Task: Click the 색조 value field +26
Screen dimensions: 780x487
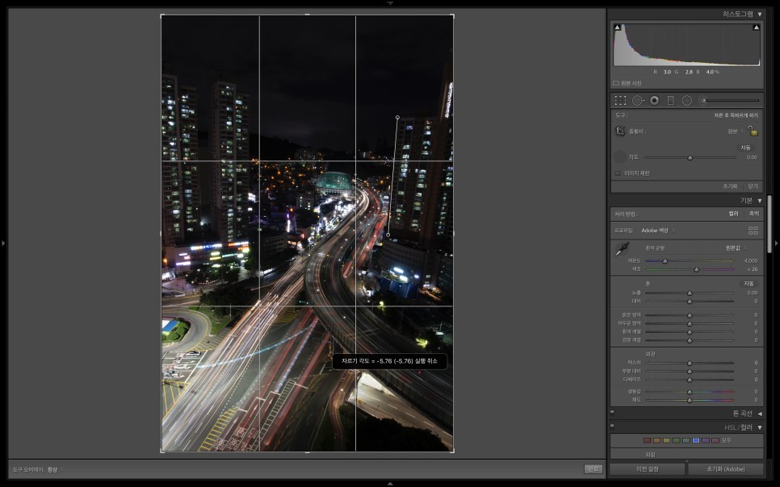Action: pyautogui.click(x=753, y=269)
